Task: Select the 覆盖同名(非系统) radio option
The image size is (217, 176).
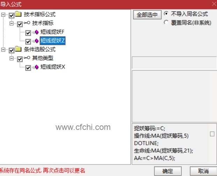Action: [166, 22]
